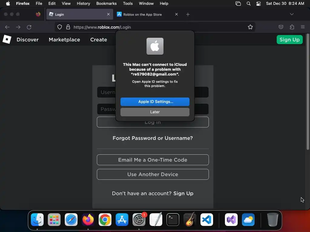Open the Window menu
The image size is (310, 232).
[x=146, y=3]
